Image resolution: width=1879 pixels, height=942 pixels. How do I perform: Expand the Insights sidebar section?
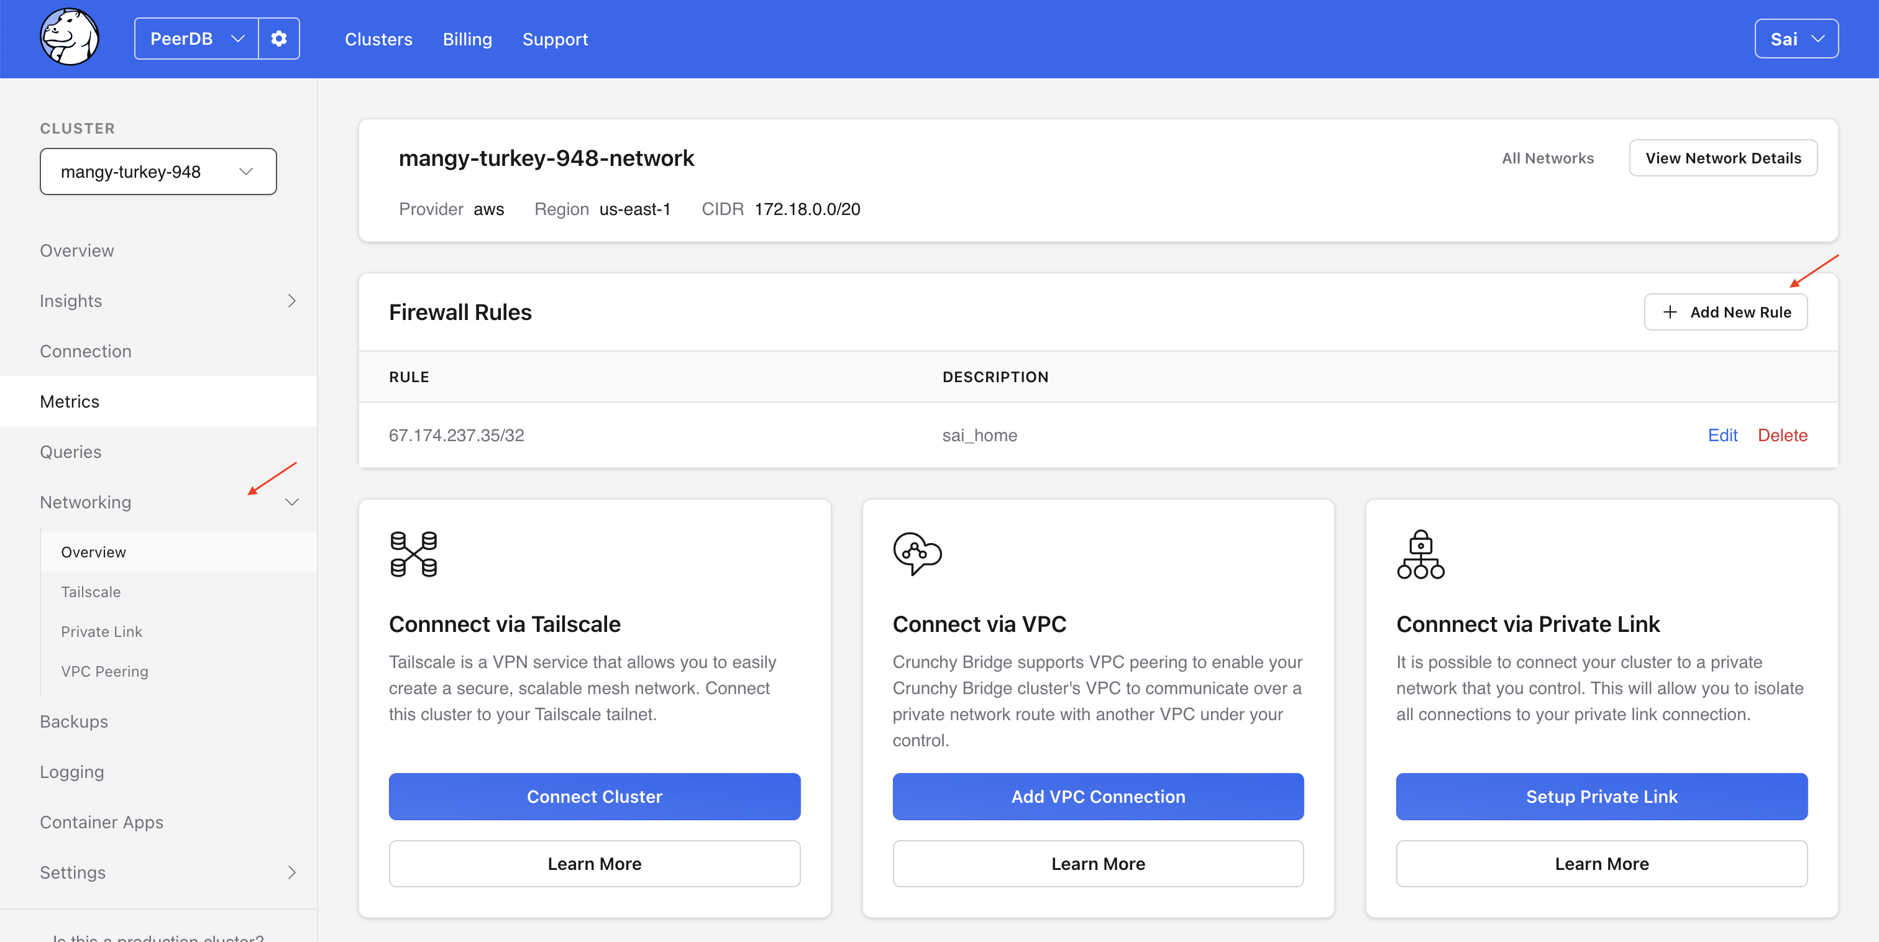[x=292, y=301]
